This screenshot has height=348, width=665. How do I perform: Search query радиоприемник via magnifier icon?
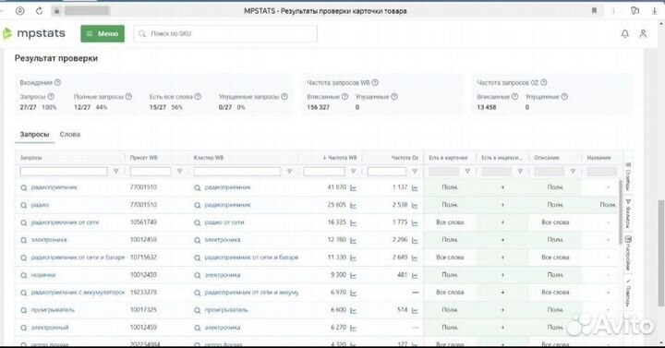click(24, 187)
